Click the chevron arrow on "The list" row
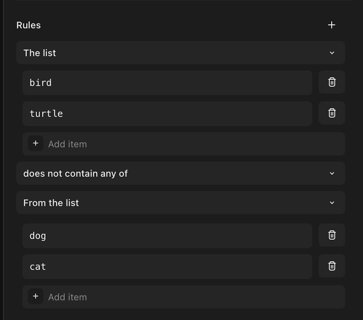The height and width of the screenshot is (320, 363). pyautogui.click(x=332, y=53)
